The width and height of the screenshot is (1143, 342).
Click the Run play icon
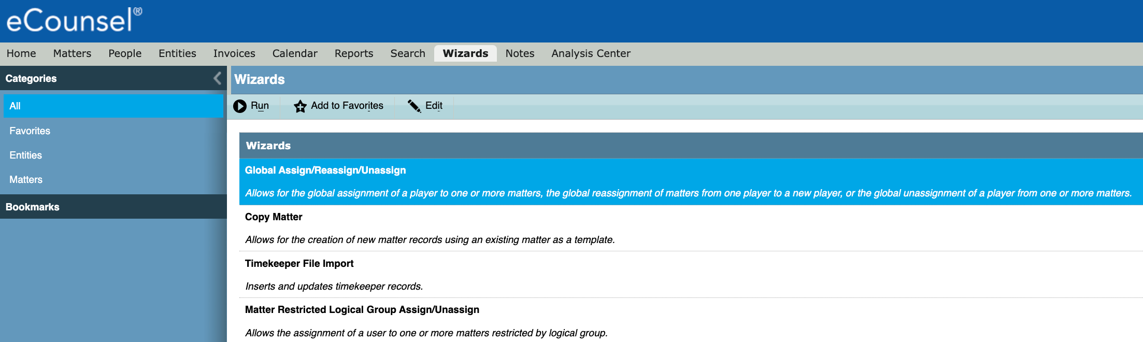click(239, 106)
